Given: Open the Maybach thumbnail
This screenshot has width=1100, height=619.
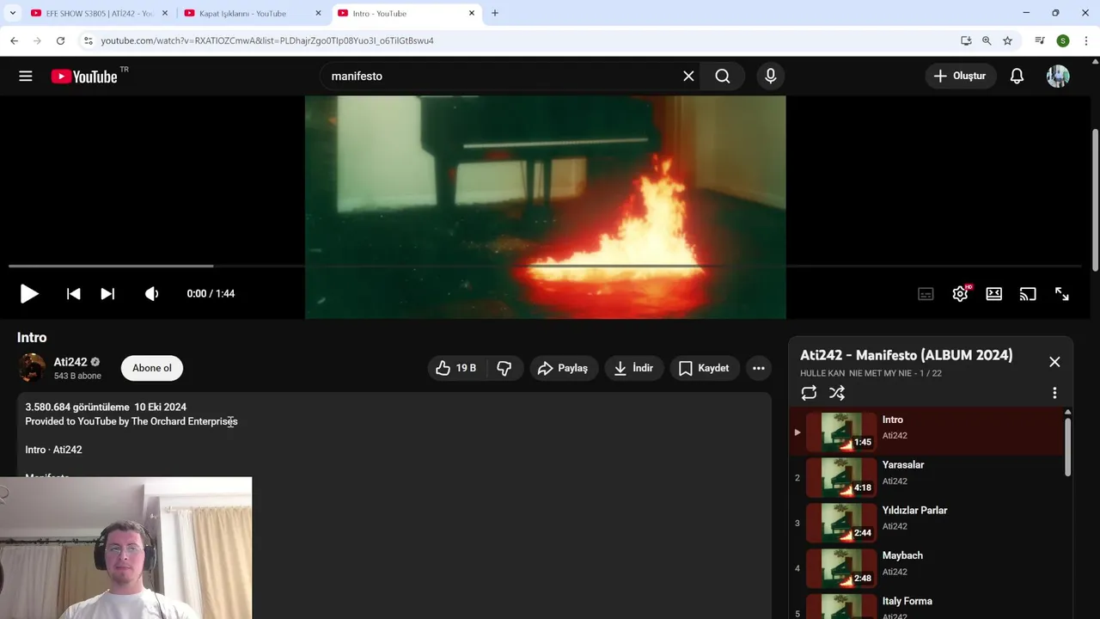Looking at the screenshot, I should [841, 568].
